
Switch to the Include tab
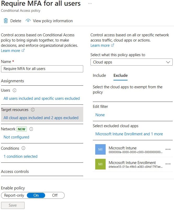tap(99, 75)
